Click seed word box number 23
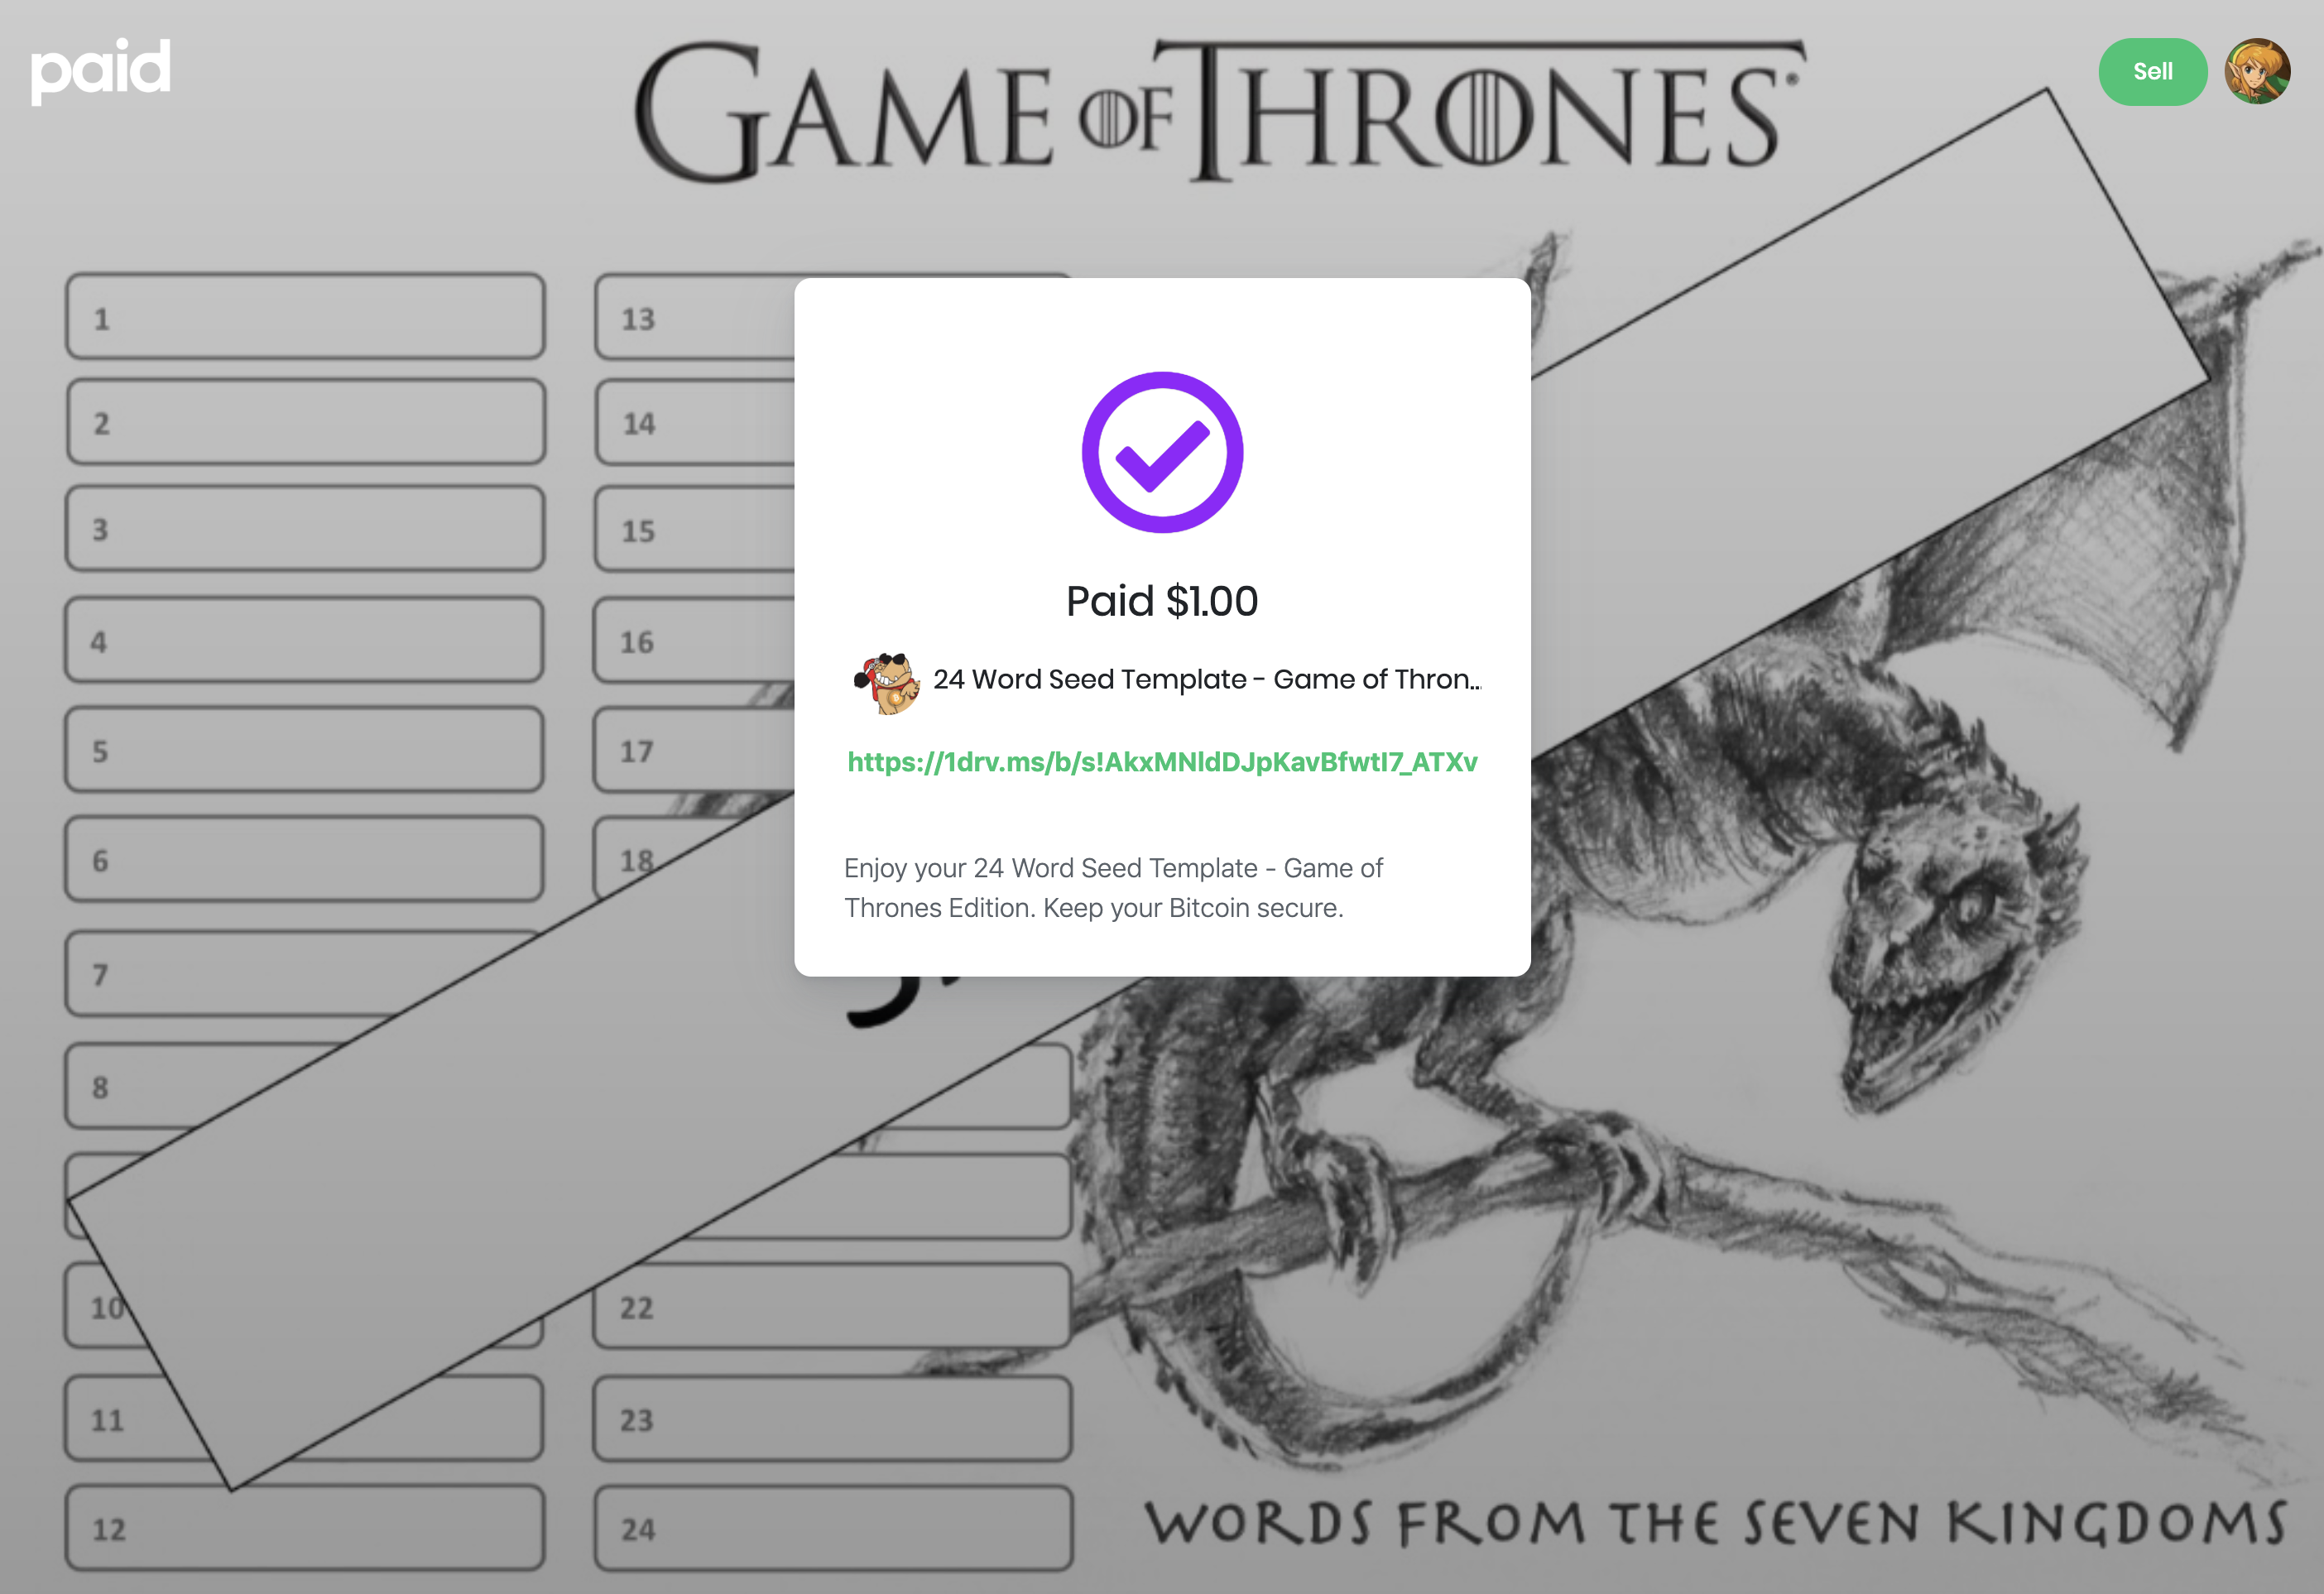This screenshot has width=2324, height=1594. pos(833,1418)
